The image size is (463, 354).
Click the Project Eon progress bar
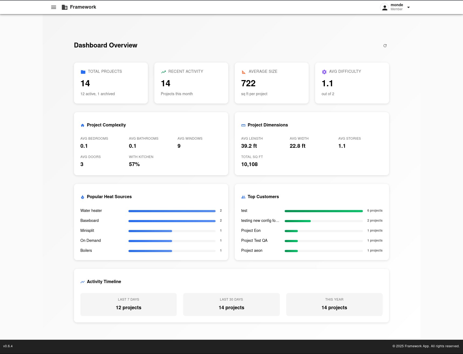324,231
